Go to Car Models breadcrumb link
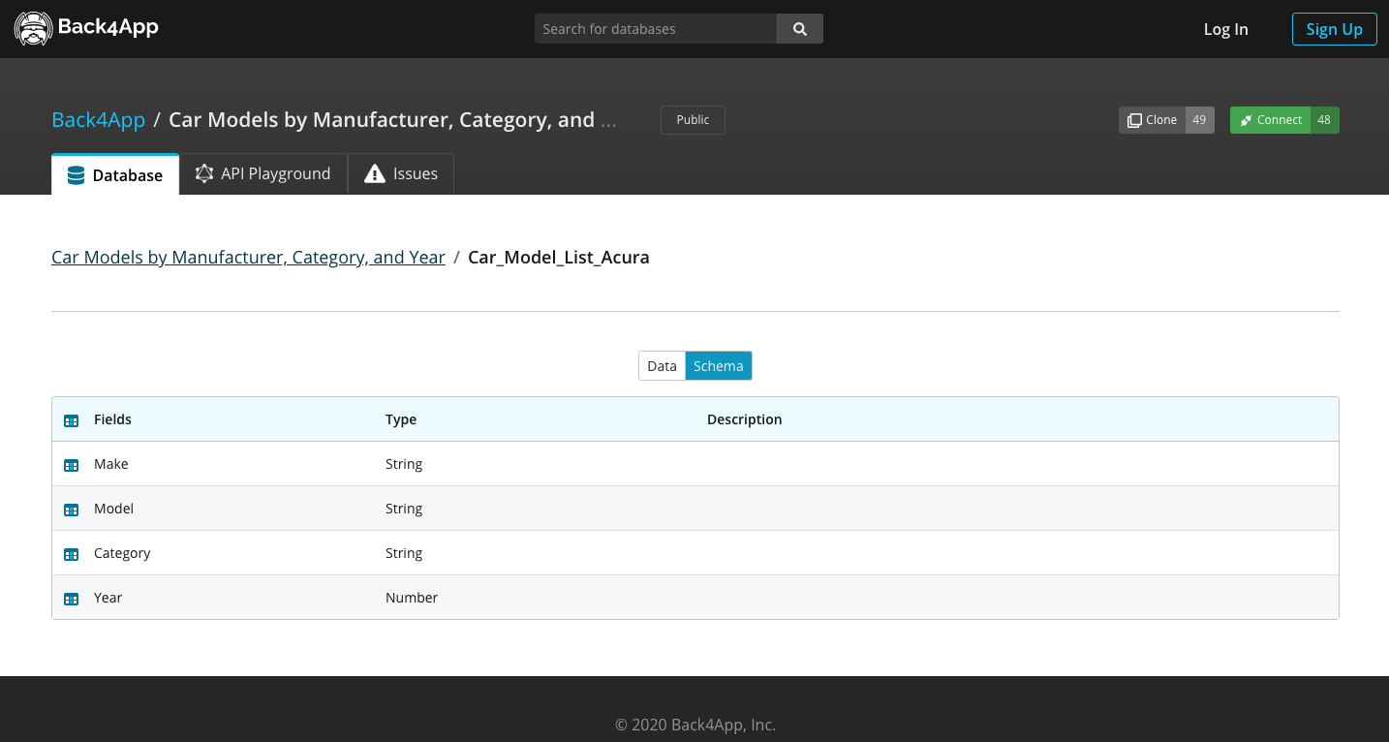This screenshot has height=742, width=1389. [x=248, y=258]
